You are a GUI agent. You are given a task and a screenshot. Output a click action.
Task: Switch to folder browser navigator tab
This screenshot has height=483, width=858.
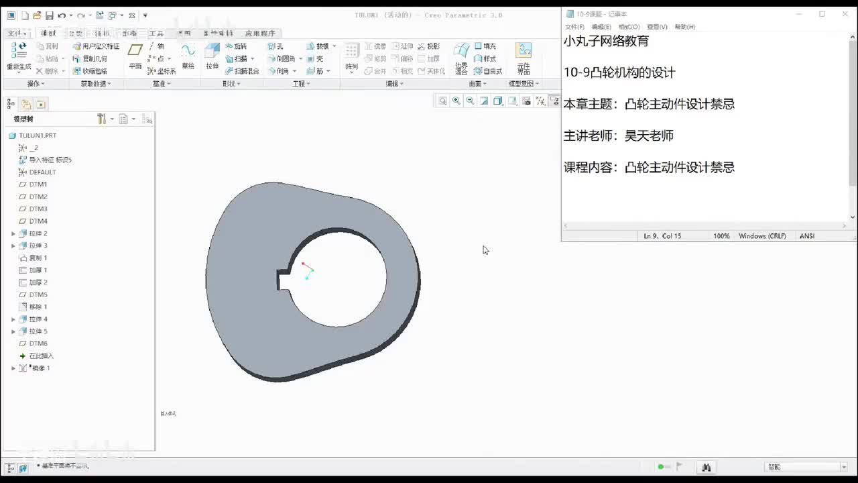pyautogui.click(x=25, y=104)
